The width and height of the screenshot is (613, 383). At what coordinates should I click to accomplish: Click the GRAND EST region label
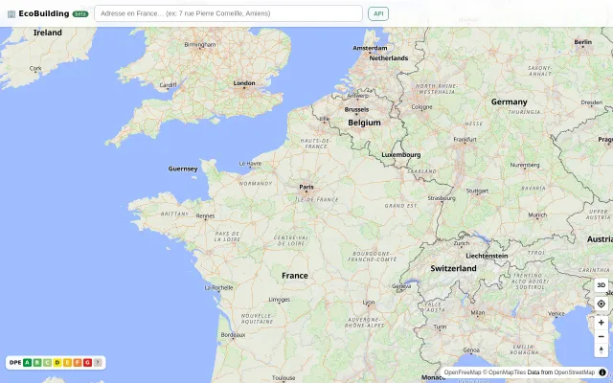tap(401, 206)
